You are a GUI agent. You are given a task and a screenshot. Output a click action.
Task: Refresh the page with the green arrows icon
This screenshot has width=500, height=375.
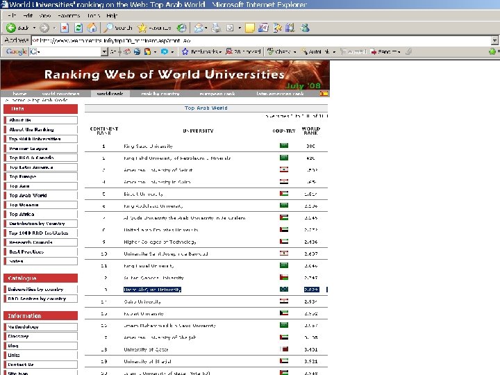click(78, 28)
